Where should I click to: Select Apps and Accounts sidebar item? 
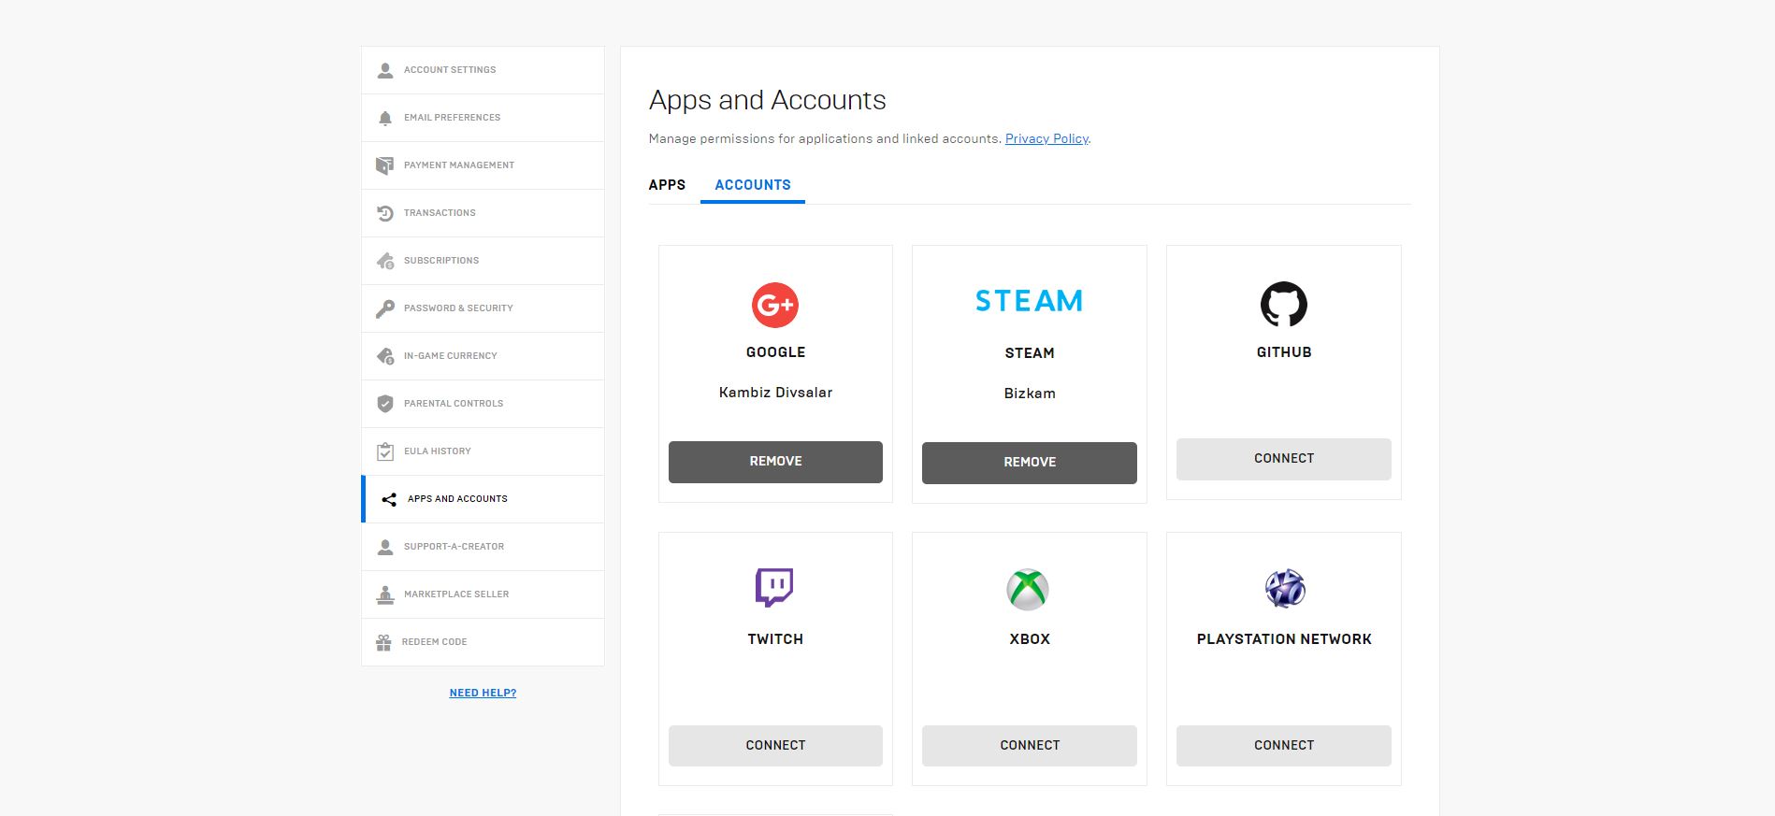[483, 499]
